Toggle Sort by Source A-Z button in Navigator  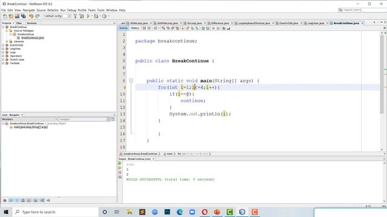pos(48,200)
